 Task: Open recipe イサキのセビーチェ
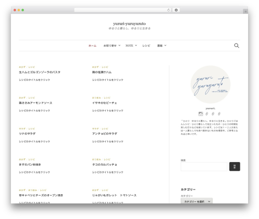click(105, 103)
